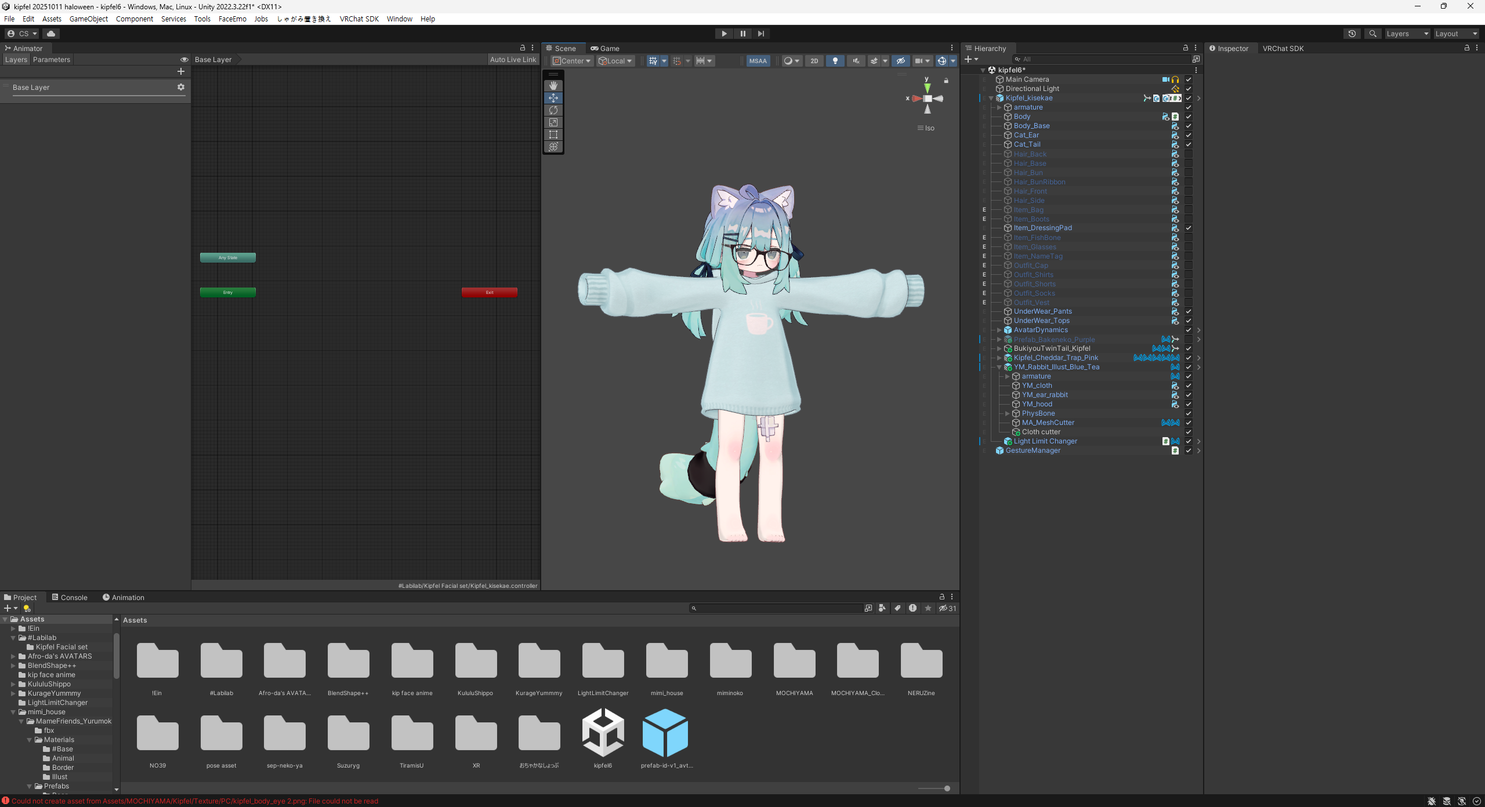Switch to Animator Parameters view
The width and height of the screenshot is (1485, 807).
click(51, 59)
